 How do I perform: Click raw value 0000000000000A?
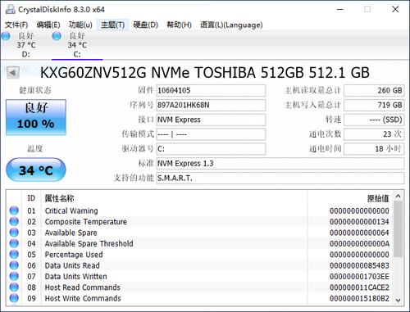pos(359,244)
